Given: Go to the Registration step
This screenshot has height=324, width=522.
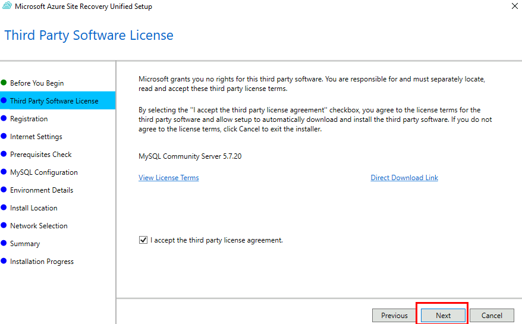Looking at the screenshot, I should pos(29,118).
